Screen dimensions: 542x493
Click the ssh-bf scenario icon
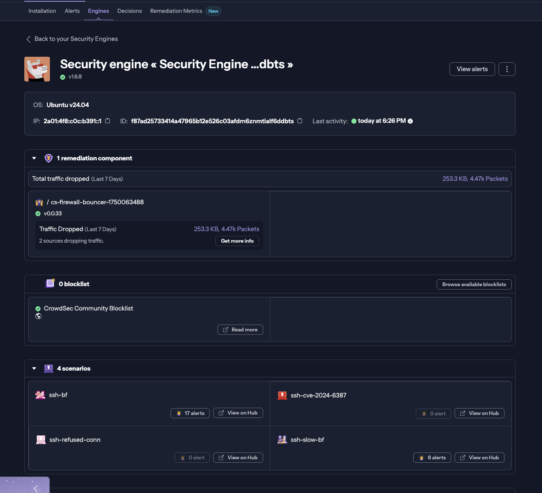(x=40, y=395)
